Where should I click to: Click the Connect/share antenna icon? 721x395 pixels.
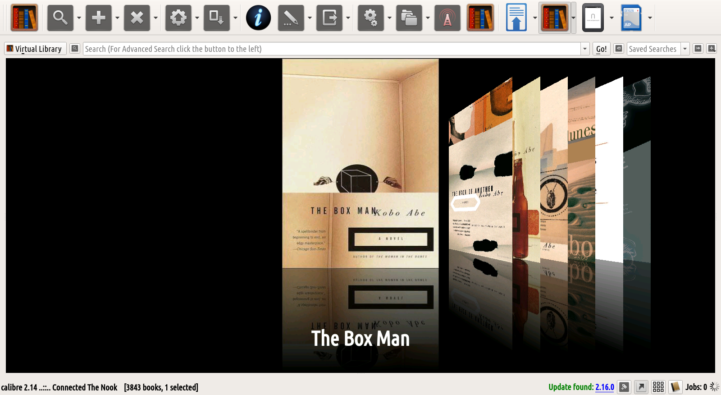pyautogui.click(x=447, y=18)
